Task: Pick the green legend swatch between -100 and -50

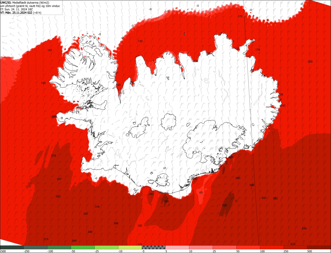Action: [x=59, y=248]
